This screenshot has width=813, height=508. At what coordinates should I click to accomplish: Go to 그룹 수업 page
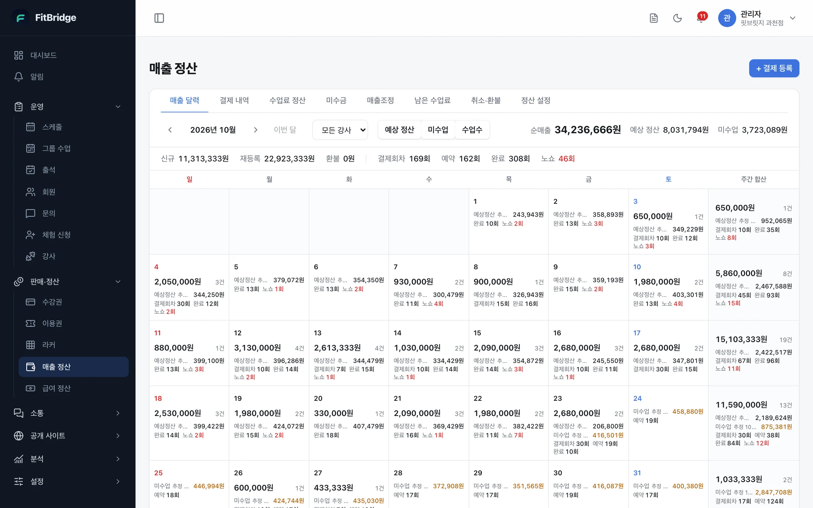pyautogui.click(x=74, y=148)
